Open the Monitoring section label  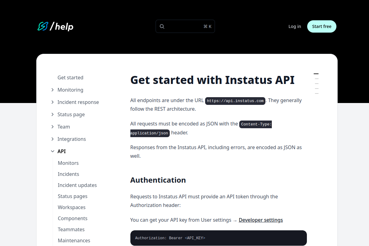coord(70,90)
